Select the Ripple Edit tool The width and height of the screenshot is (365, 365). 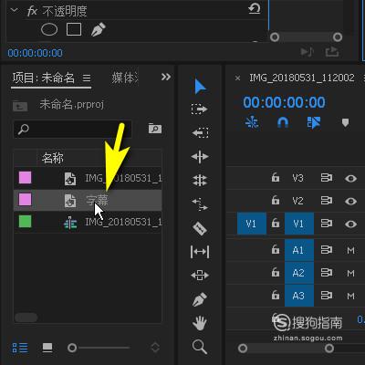click(x=200, y=157)
